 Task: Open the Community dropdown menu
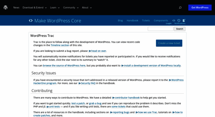71,7
